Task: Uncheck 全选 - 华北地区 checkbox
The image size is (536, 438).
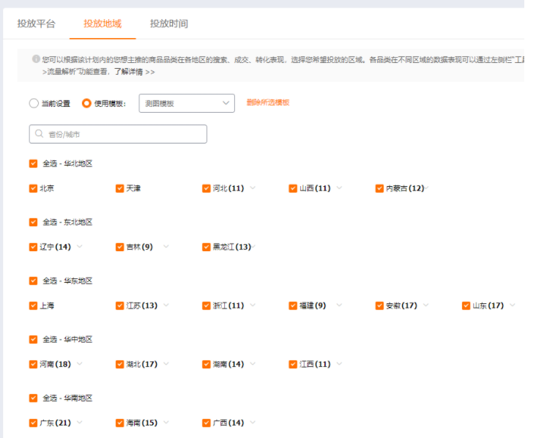Action: click(34, 163)
